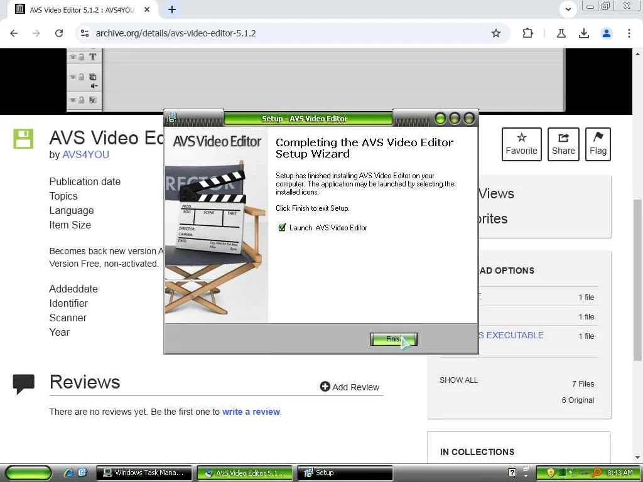The width and height of the screenshot is (643, 482).
Task: Click the Topics label
Action: click(x=63, y=196)
